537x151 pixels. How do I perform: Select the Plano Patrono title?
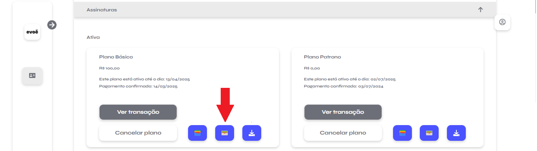(323, 57)
